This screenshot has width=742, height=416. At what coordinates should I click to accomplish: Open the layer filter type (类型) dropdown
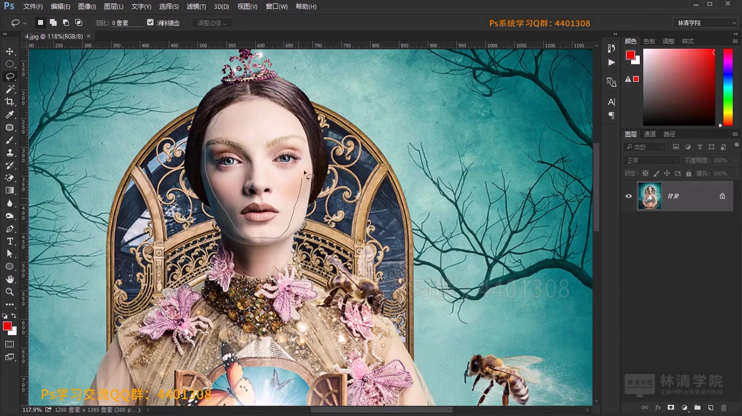pos(645,147)
